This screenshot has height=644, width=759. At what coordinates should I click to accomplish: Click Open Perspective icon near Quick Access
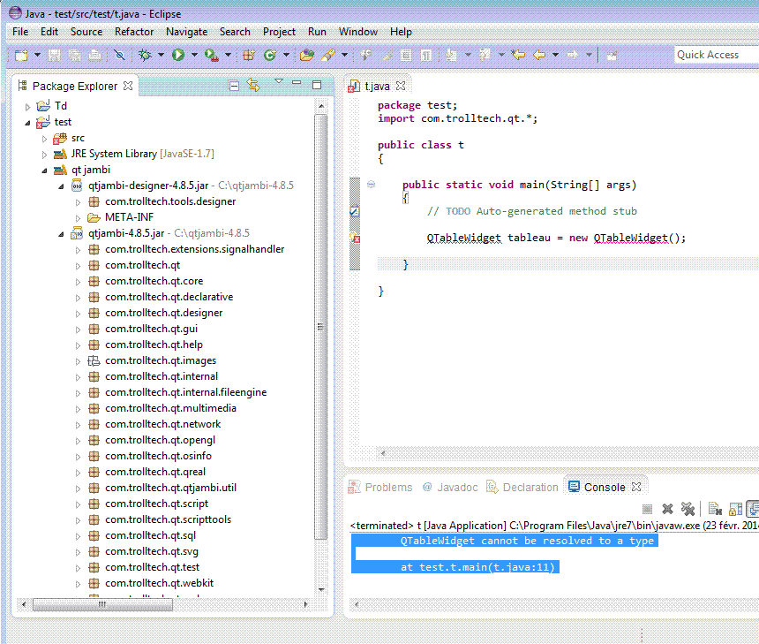pyautogui.click(x=612, y=56)
